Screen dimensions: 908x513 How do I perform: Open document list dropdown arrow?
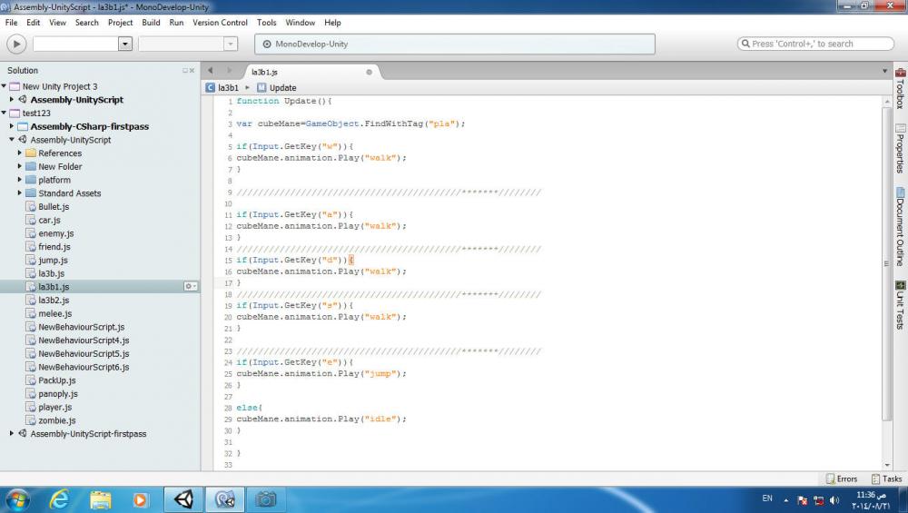884,71
